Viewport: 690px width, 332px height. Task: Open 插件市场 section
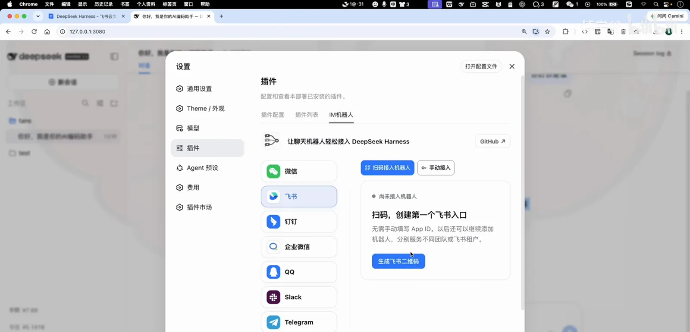(207, 207)
